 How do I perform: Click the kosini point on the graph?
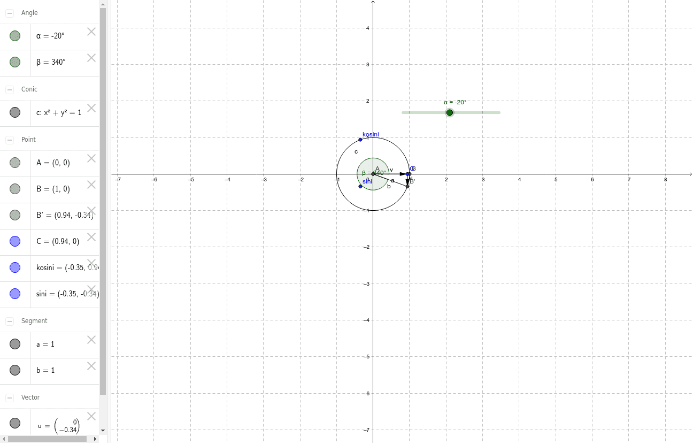point(360,140)
